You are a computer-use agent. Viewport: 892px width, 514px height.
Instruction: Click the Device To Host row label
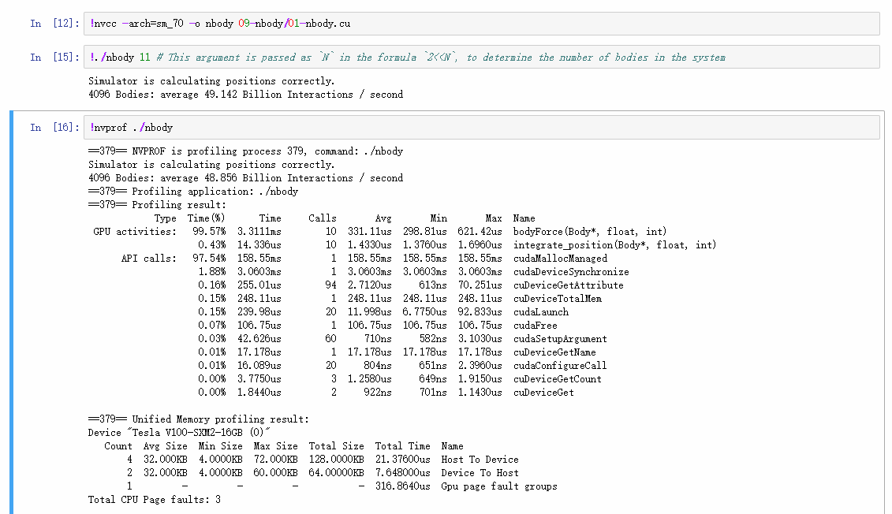[480, 473]
